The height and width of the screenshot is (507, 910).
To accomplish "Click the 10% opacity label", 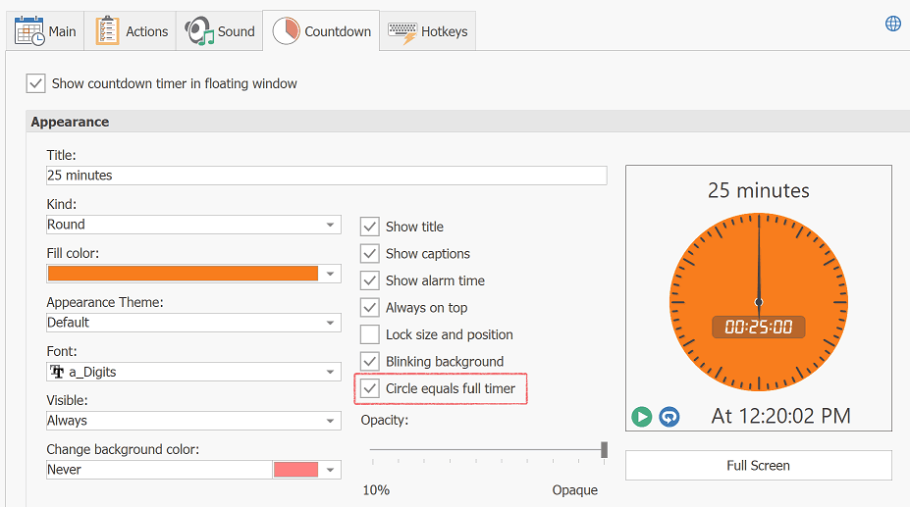I will click(x=376, y=490).
